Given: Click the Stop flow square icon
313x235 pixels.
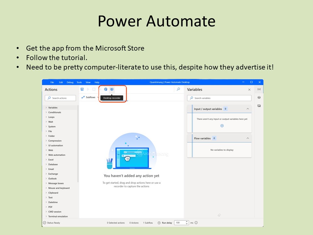Looking at the screenshot, I should click(x=94, y=89).
